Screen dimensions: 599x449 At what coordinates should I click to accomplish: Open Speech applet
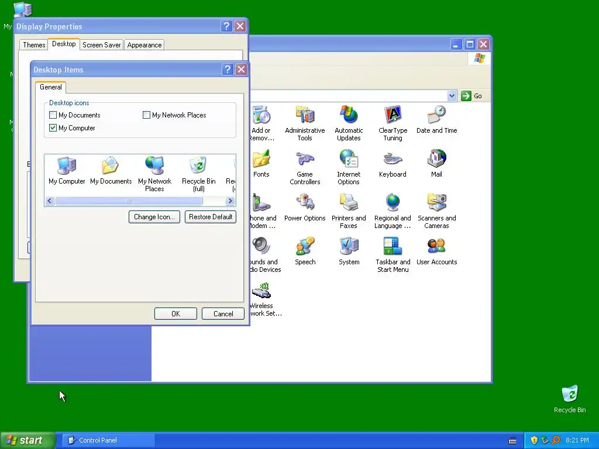click(305, 251)
